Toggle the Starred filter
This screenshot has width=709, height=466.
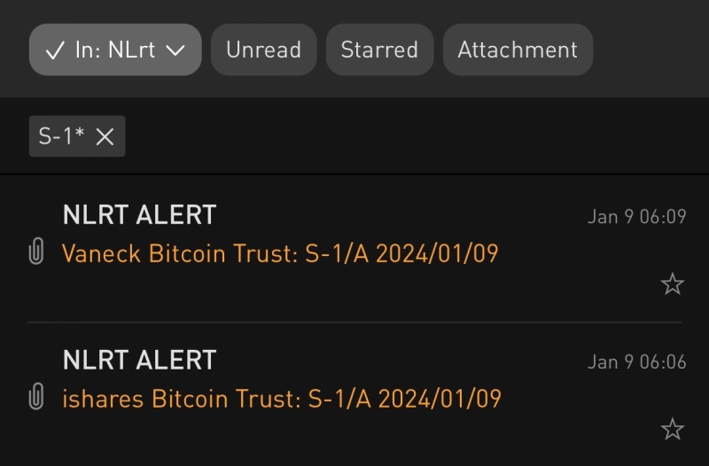pos(379,50)
